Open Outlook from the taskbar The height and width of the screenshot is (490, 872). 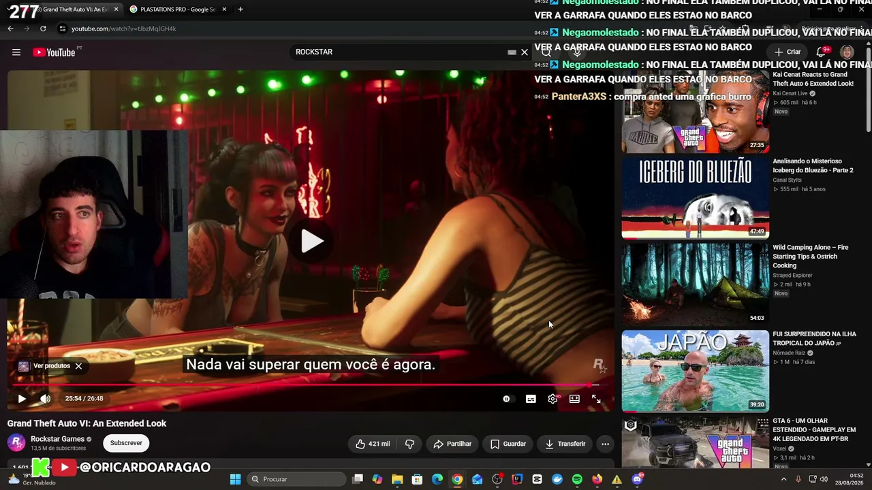pos(477,479)
